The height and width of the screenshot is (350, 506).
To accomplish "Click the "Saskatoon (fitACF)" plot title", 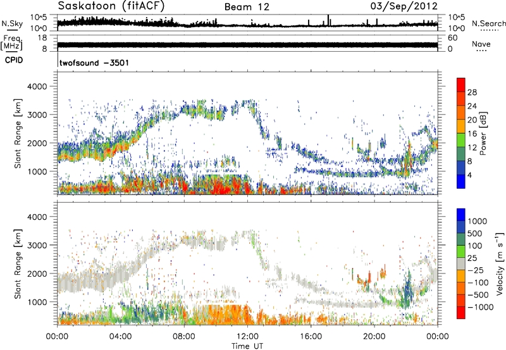I will tap(111, 6).
